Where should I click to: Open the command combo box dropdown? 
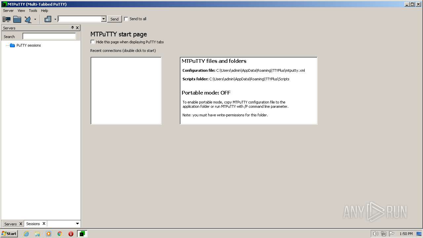pyautogui.click(x=103, y=19)
